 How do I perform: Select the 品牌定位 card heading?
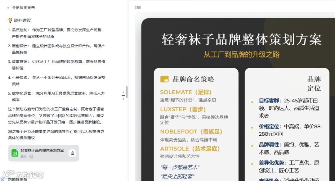click(x=314, y=84)
